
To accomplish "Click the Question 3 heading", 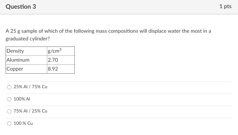I will [x=21, y=7].
